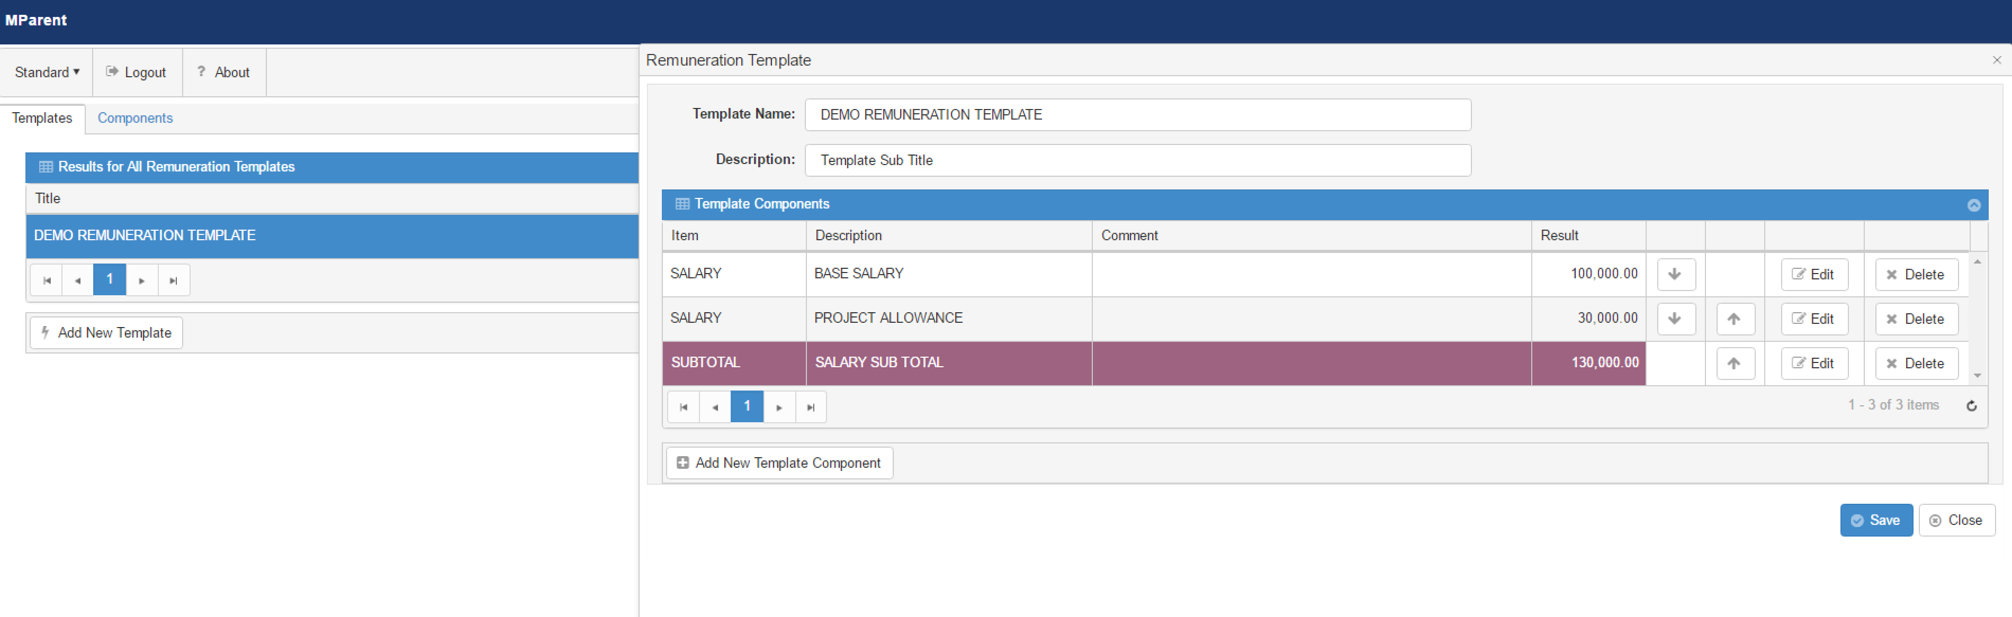Screen dimensions: 2012x617
Task: Collapse the Template Components panel
Action: point(1974,205)
